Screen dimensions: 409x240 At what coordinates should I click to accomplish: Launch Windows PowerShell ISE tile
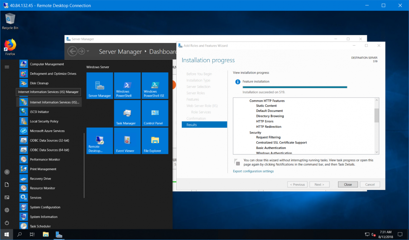tap(155, 86)
